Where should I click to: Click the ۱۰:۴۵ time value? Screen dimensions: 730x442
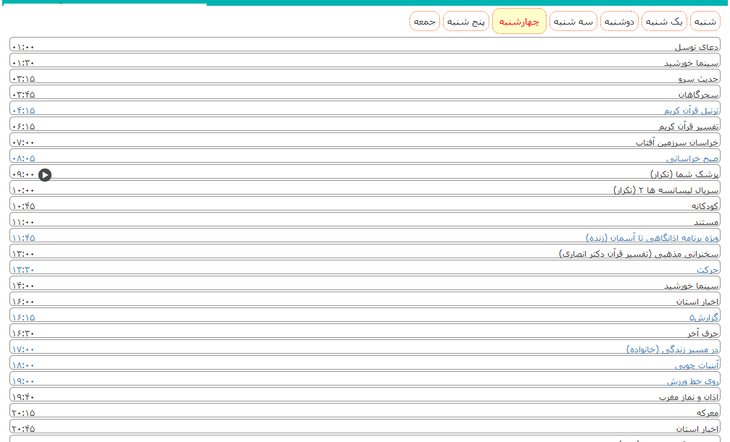[23, 206]
